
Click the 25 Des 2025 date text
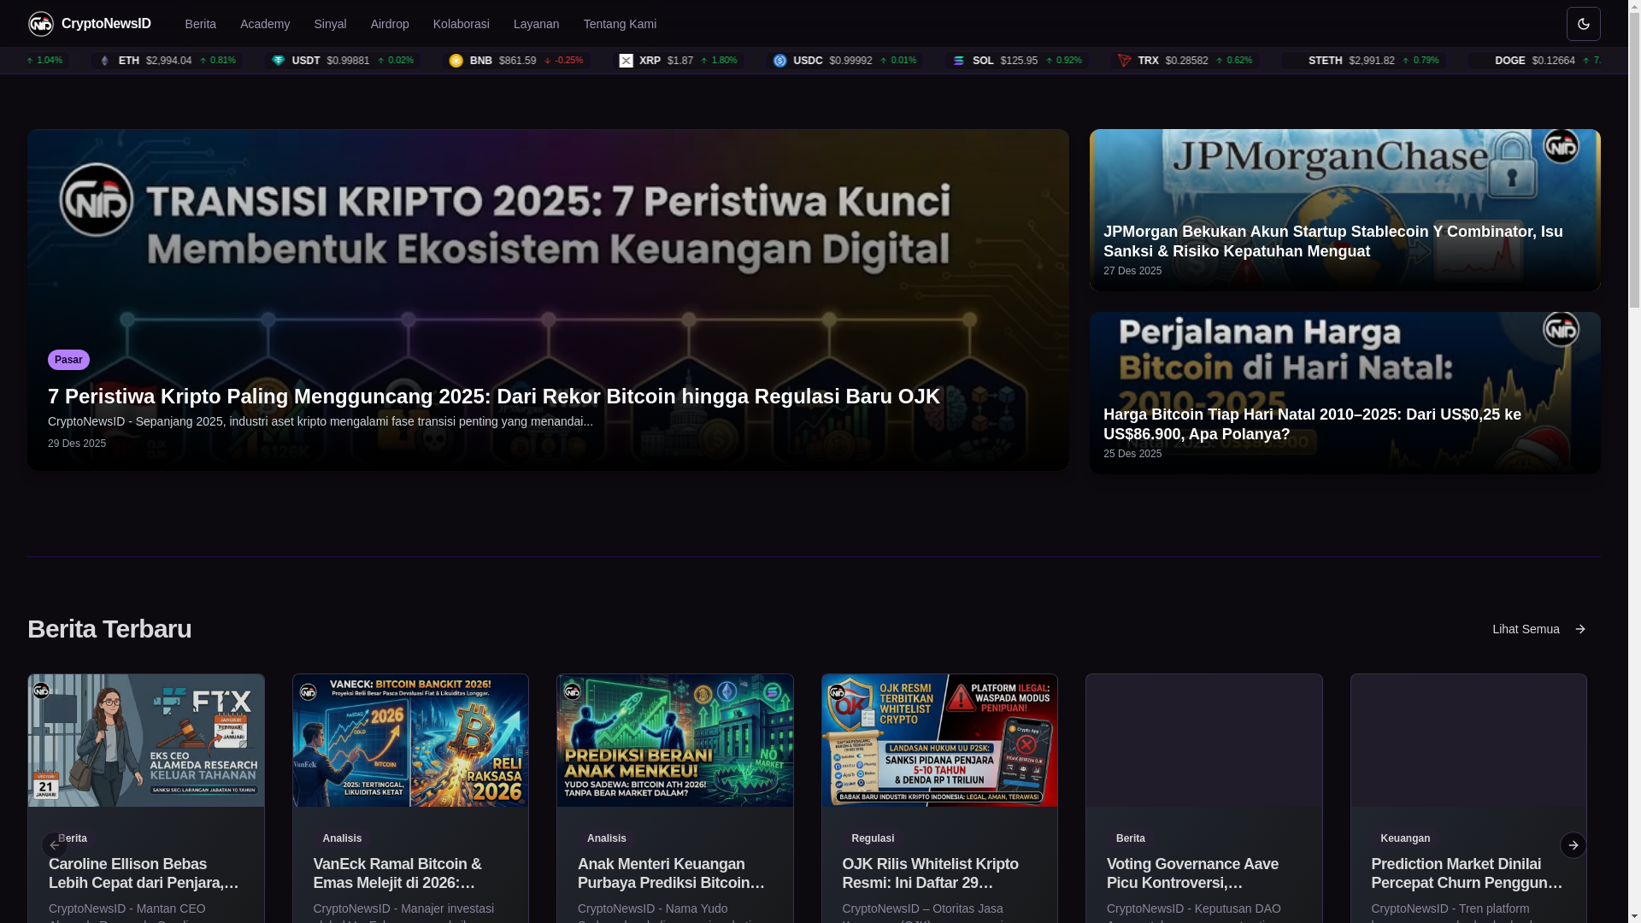(x=1132, y=454)
